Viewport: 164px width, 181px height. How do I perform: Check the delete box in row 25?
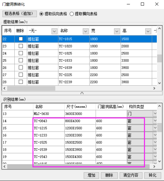pyautogui.click(x=21, y=60)
